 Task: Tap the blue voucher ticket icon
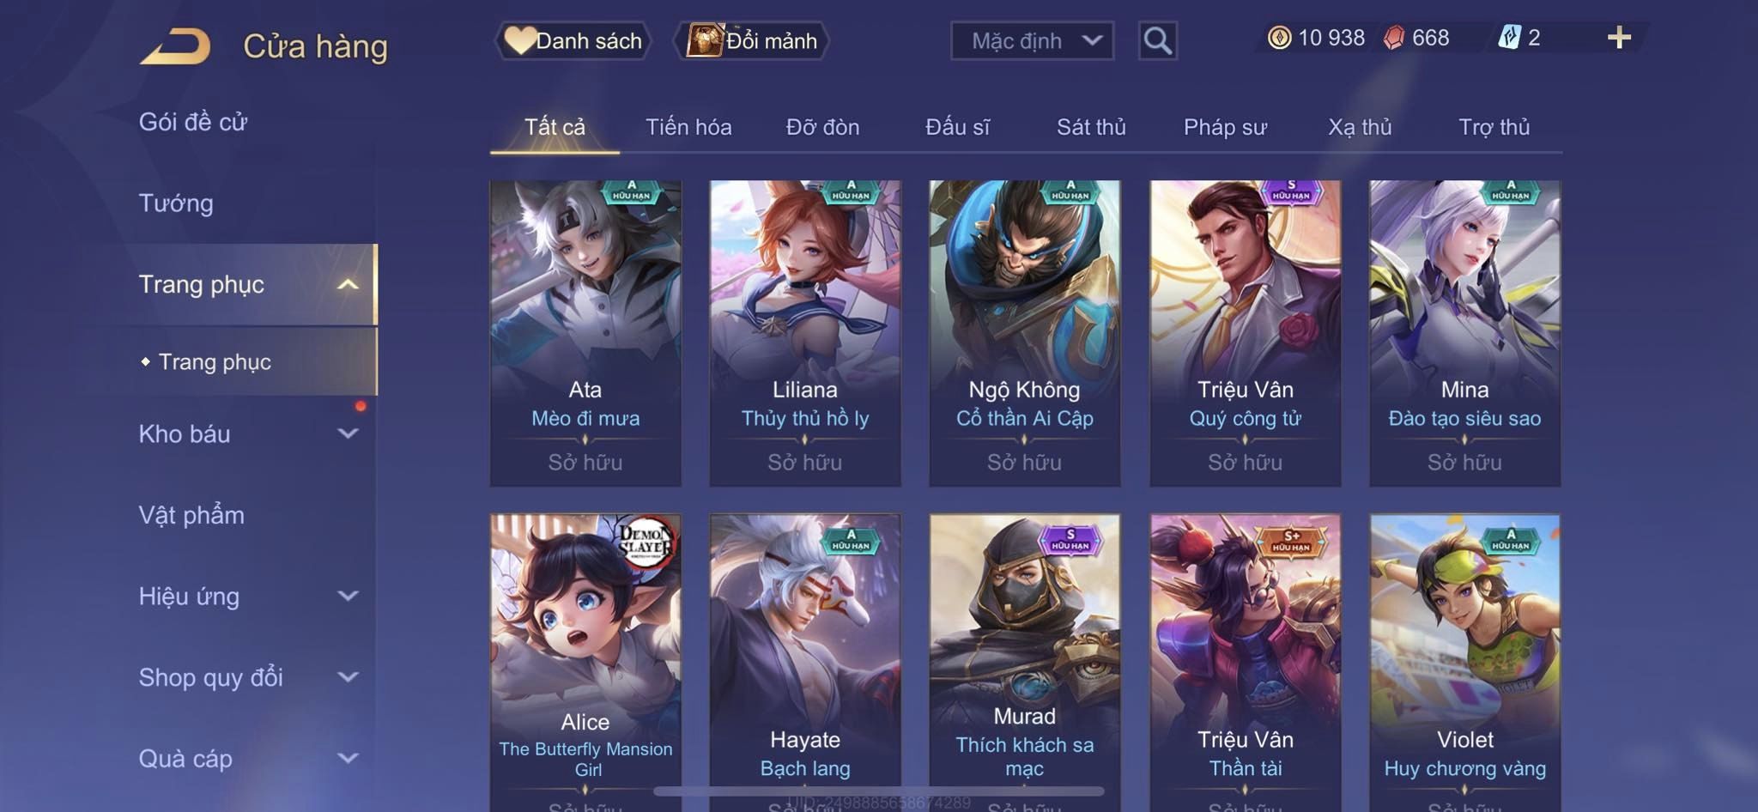coord(1509,38)
